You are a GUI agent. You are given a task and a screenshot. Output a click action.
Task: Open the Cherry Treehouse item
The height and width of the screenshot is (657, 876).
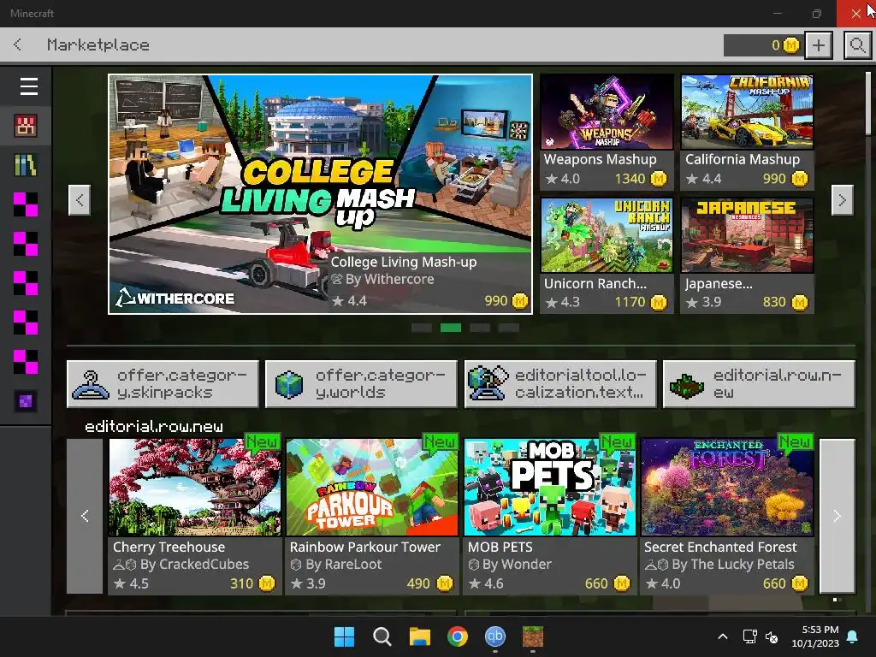point(194,516)
